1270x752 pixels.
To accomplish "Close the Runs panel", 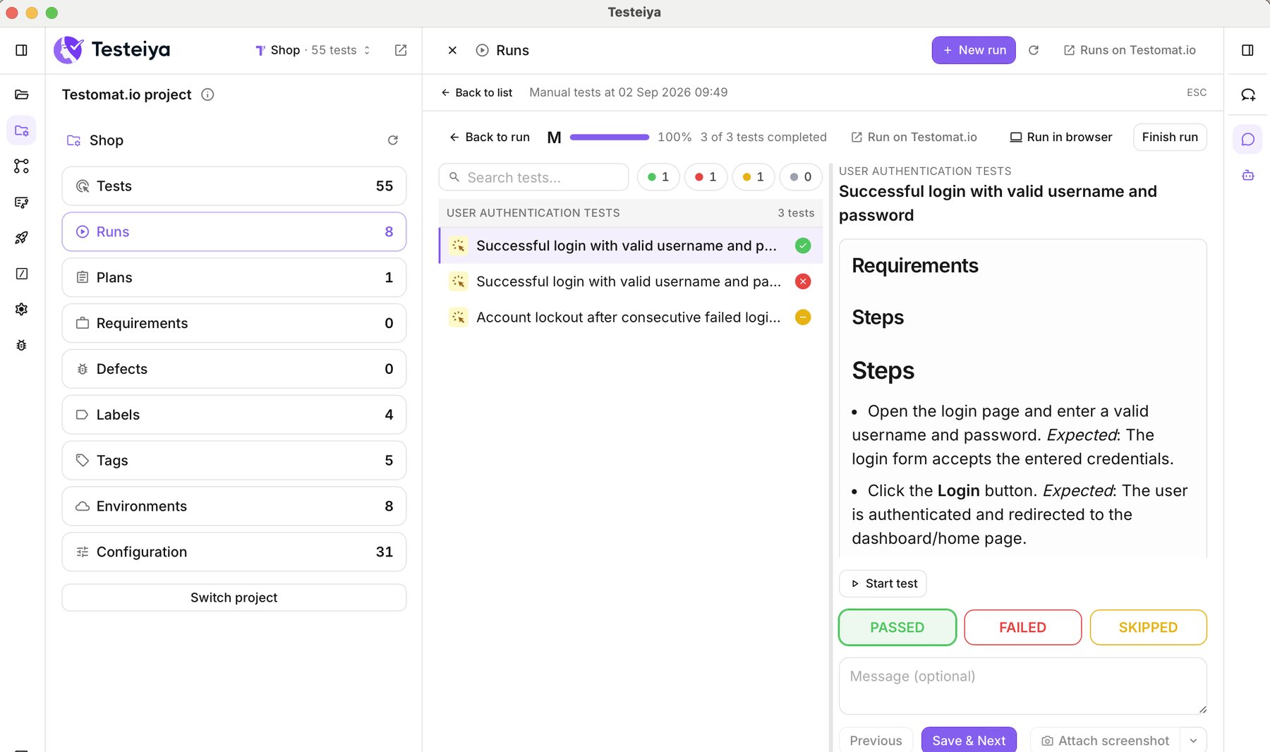I will pyautogui.click(x=452, y=50).
